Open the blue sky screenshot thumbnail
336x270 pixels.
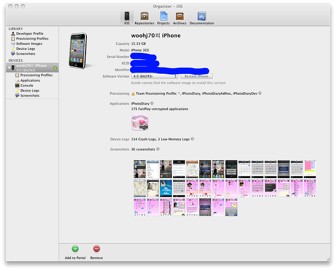tap(166, 188)
